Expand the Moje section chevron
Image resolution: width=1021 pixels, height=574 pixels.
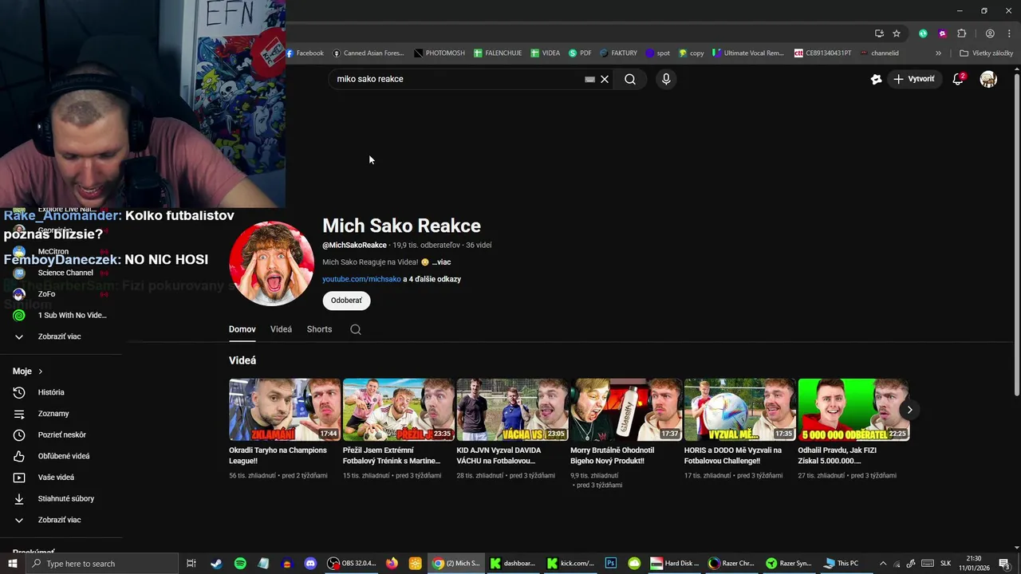(41, 372)
